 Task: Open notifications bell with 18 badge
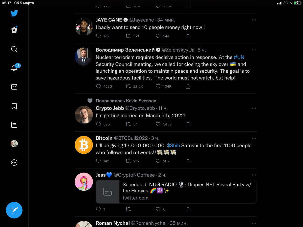click(14, 68)
